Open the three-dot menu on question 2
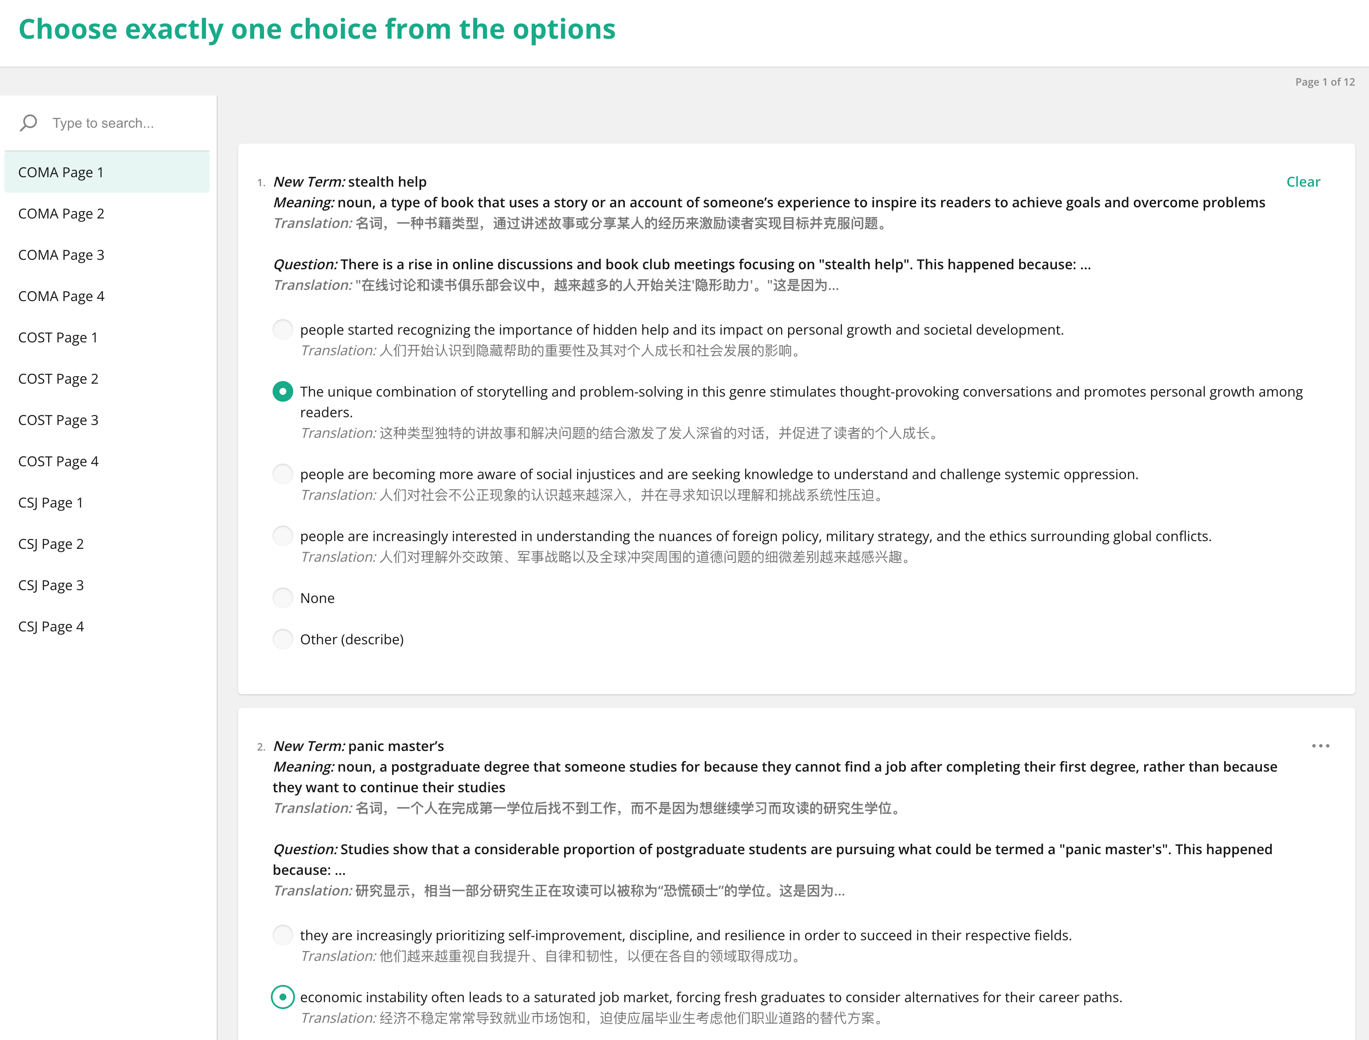The width and height of the screenshot is (1369, 1040). 1320,746
